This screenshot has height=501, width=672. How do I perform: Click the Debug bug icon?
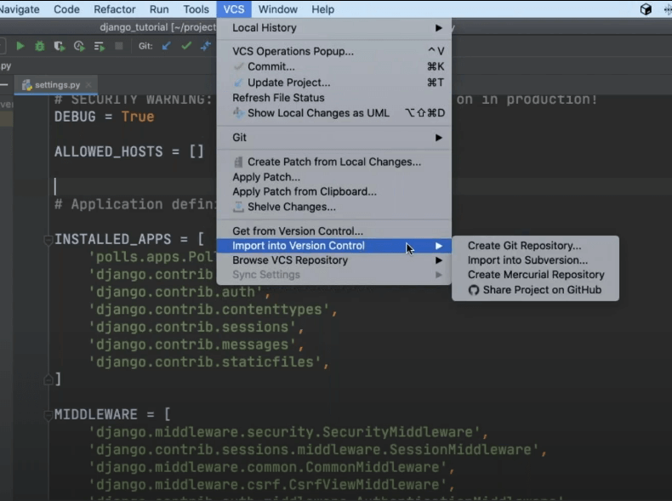click(40, 46)
